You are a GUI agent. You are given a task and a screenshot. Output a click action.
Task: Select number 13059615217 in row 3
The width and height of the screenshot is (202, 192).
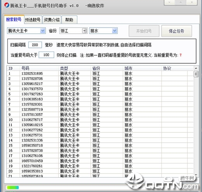(32, 84)
